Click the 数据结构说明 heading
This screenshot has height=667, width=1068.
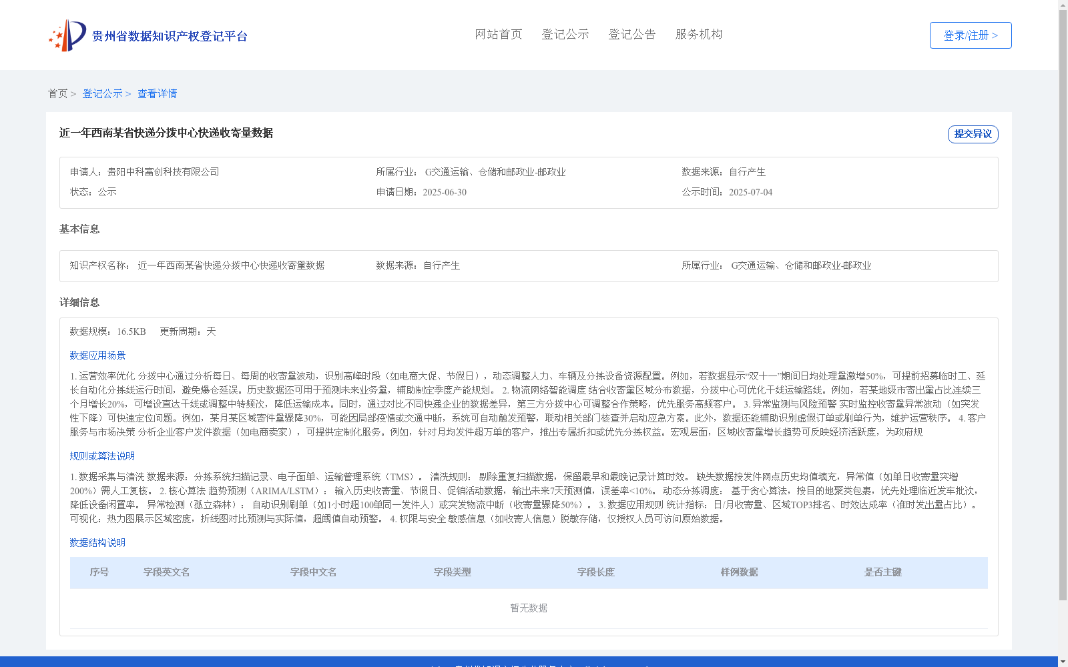[97, 543]
